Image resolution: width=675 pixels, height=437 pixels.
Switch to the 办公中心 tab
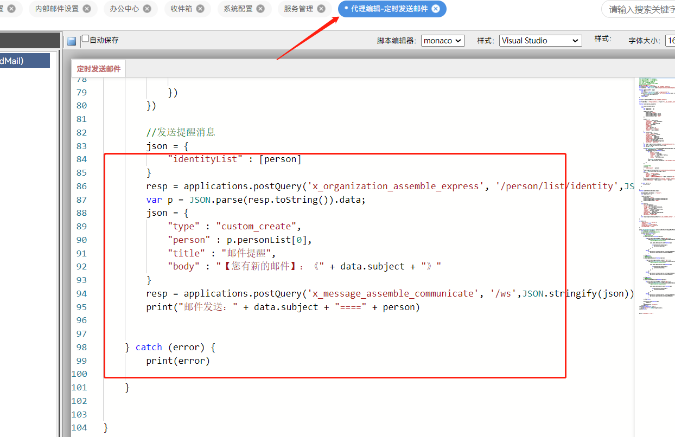(124, 9)
